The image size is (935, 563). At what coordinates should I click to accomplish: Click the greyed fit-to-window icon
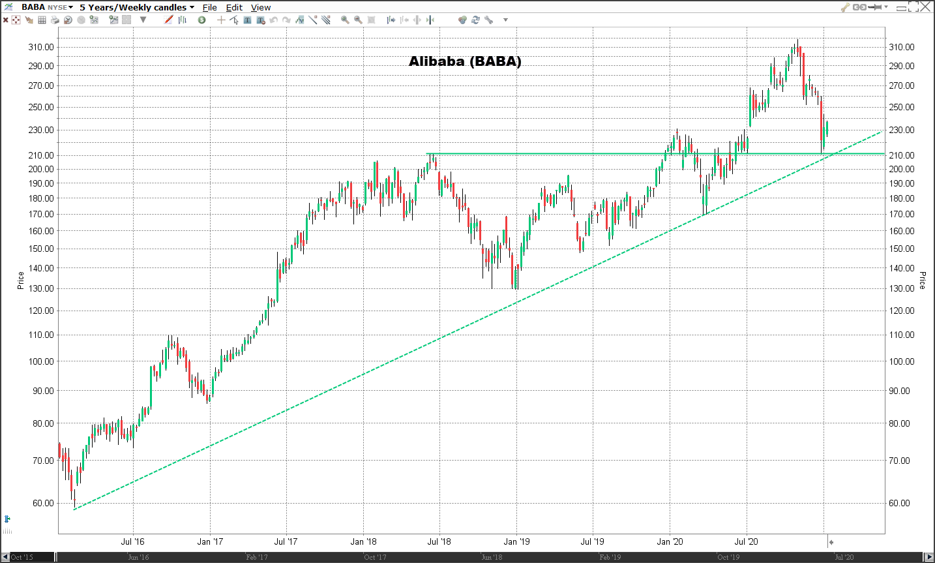[371, 20]
